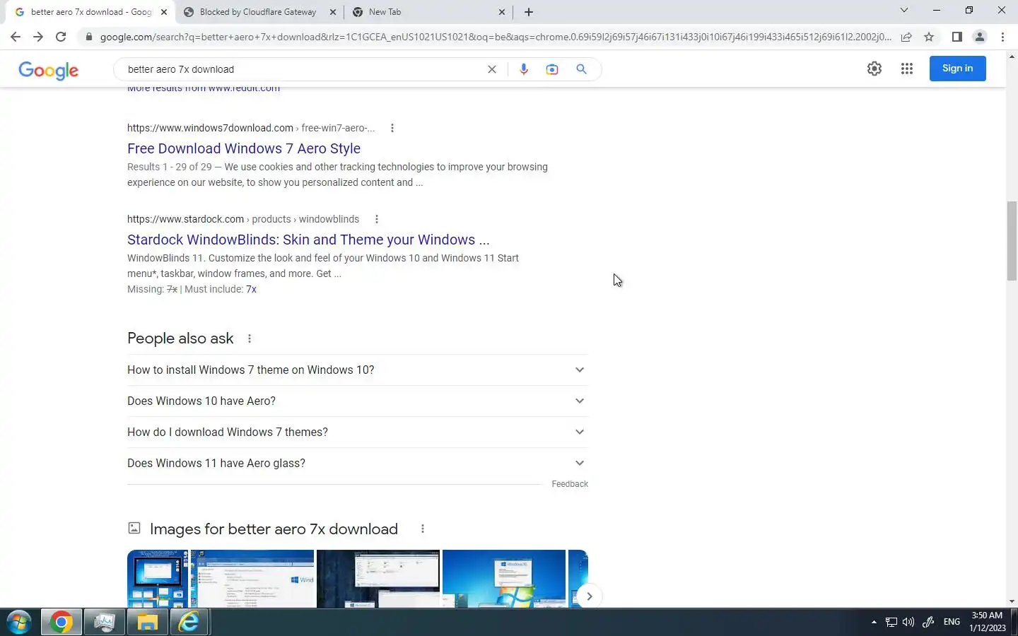Close the 'better aero 7x download' tab

(164, 12)
